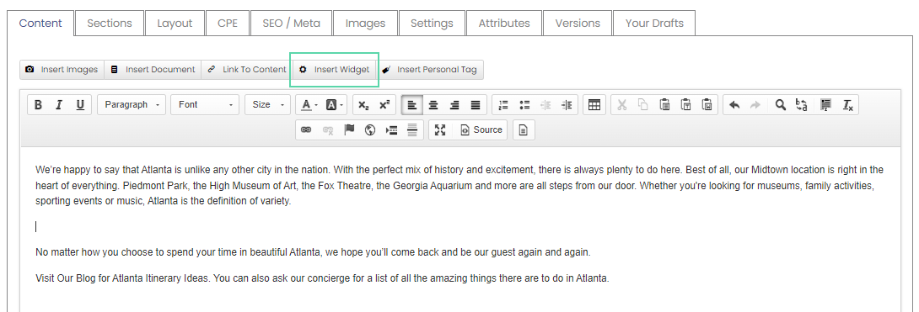Toggle Italic formatting

click(x=59, y=104)
